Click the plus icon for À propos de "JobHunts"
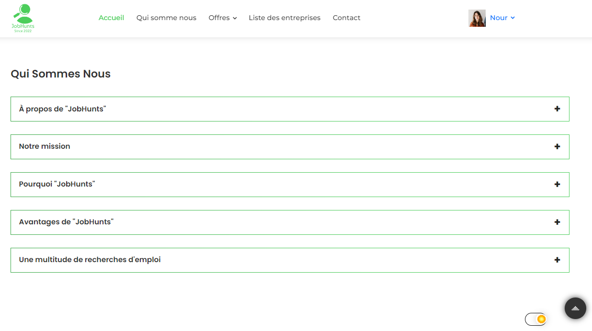 click(557, 109)
